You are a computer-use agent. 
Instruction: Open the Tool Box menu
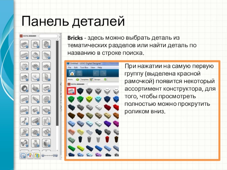(x=85, y=67)
